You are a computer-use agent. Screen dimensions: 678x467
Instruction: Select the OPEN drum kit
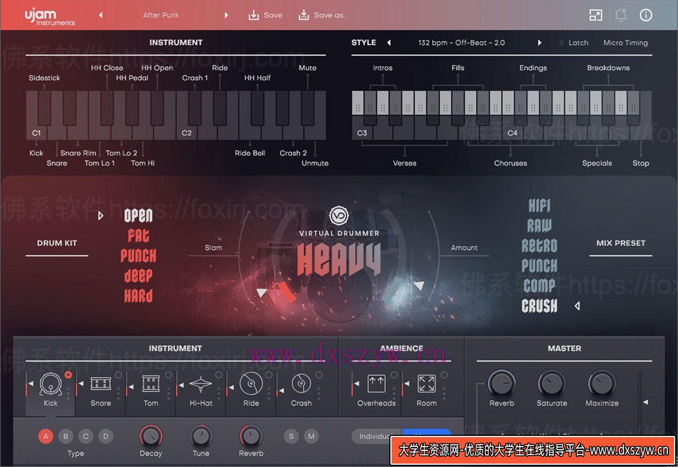pyautogui.click(x=138, y=215)
